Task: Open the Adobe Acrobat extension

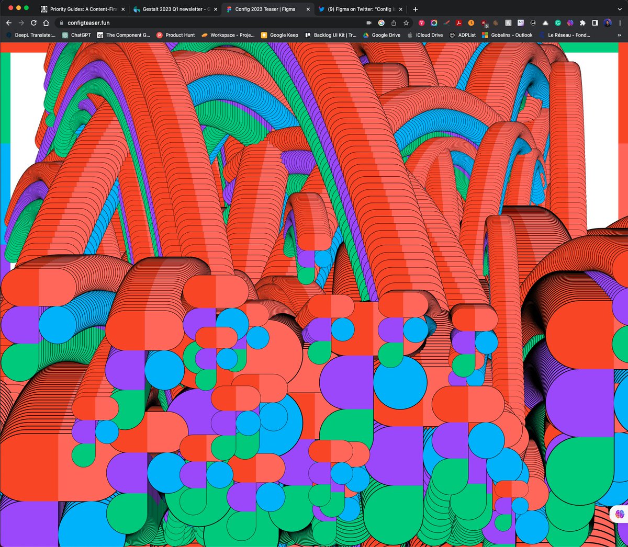Action: pyautogui.click(x=458, y=23)
